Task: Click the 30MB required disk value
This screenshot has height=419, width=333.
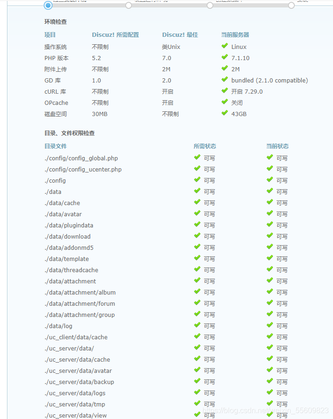Action: click(100, 114)
